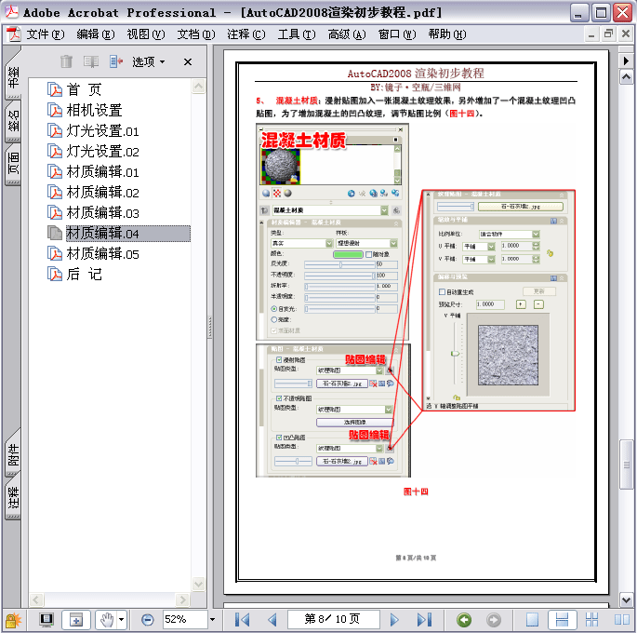637x633 pixels.
Task: Click the green go to previous view button
Action: tap(464, 620)
